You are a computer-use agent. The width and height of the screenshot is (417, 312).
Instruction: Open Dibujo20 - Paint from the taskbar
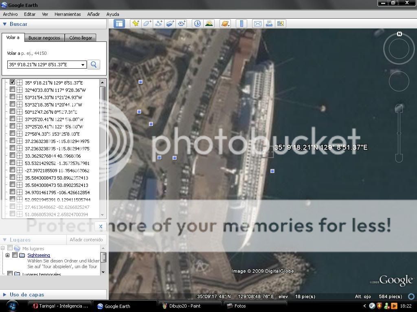(191, 306)
